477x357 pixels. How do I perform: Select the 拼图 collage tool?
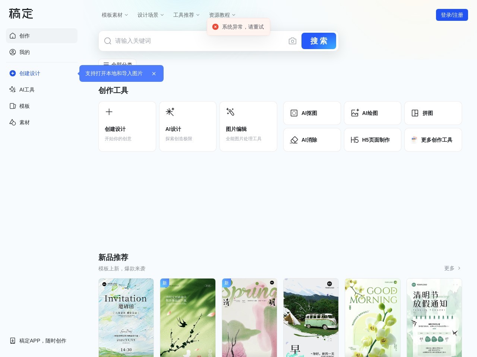coord(433,113)
